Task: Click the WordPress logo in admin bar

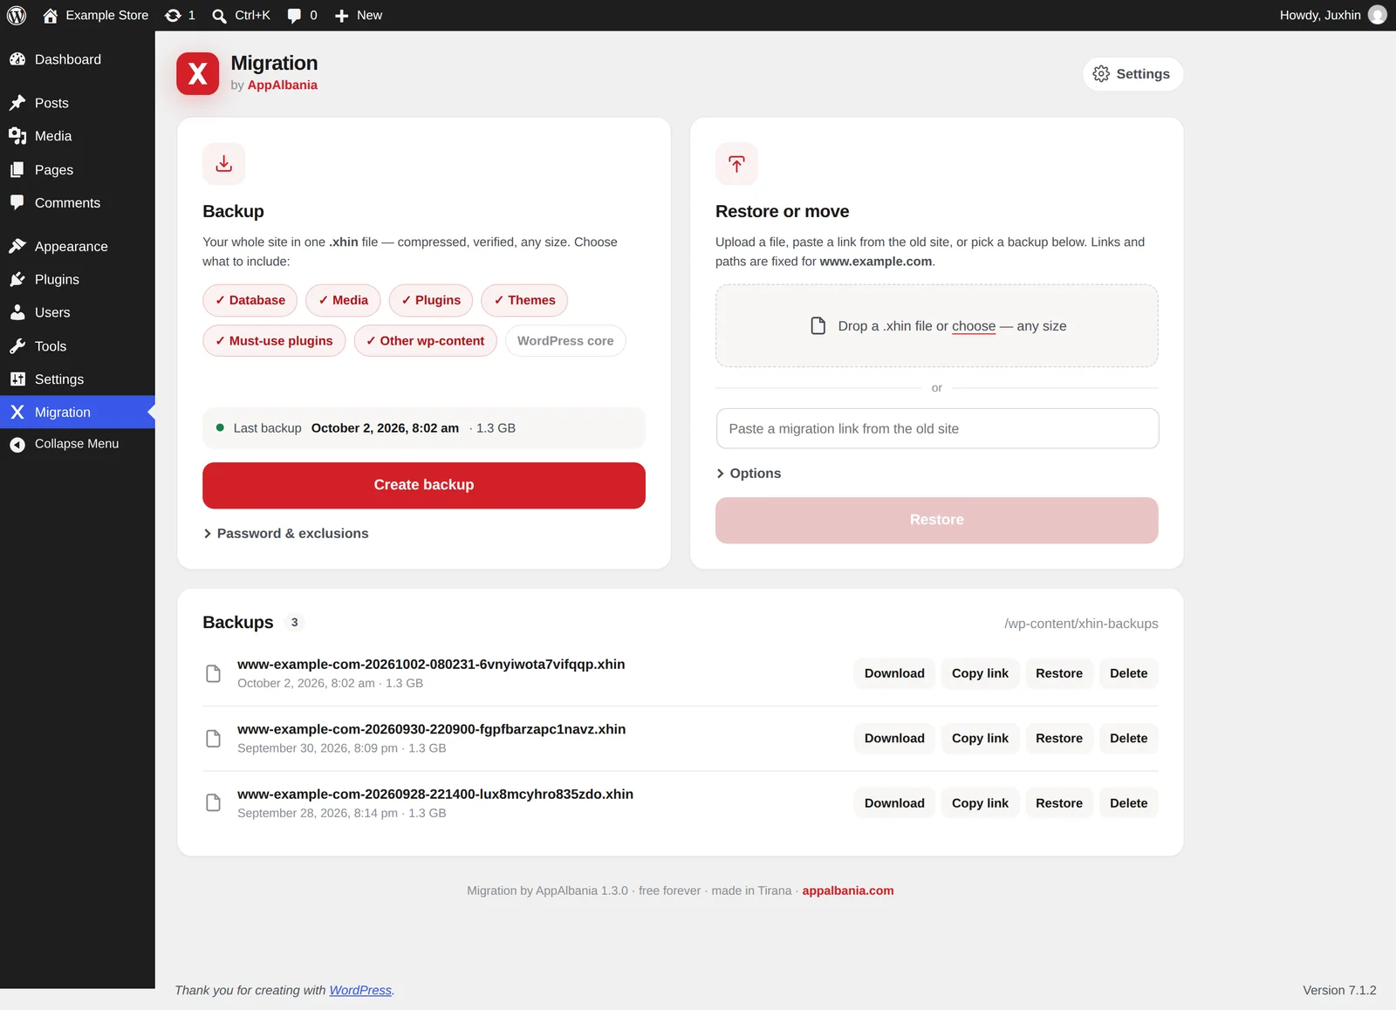Action: click(x=17, y=15)
